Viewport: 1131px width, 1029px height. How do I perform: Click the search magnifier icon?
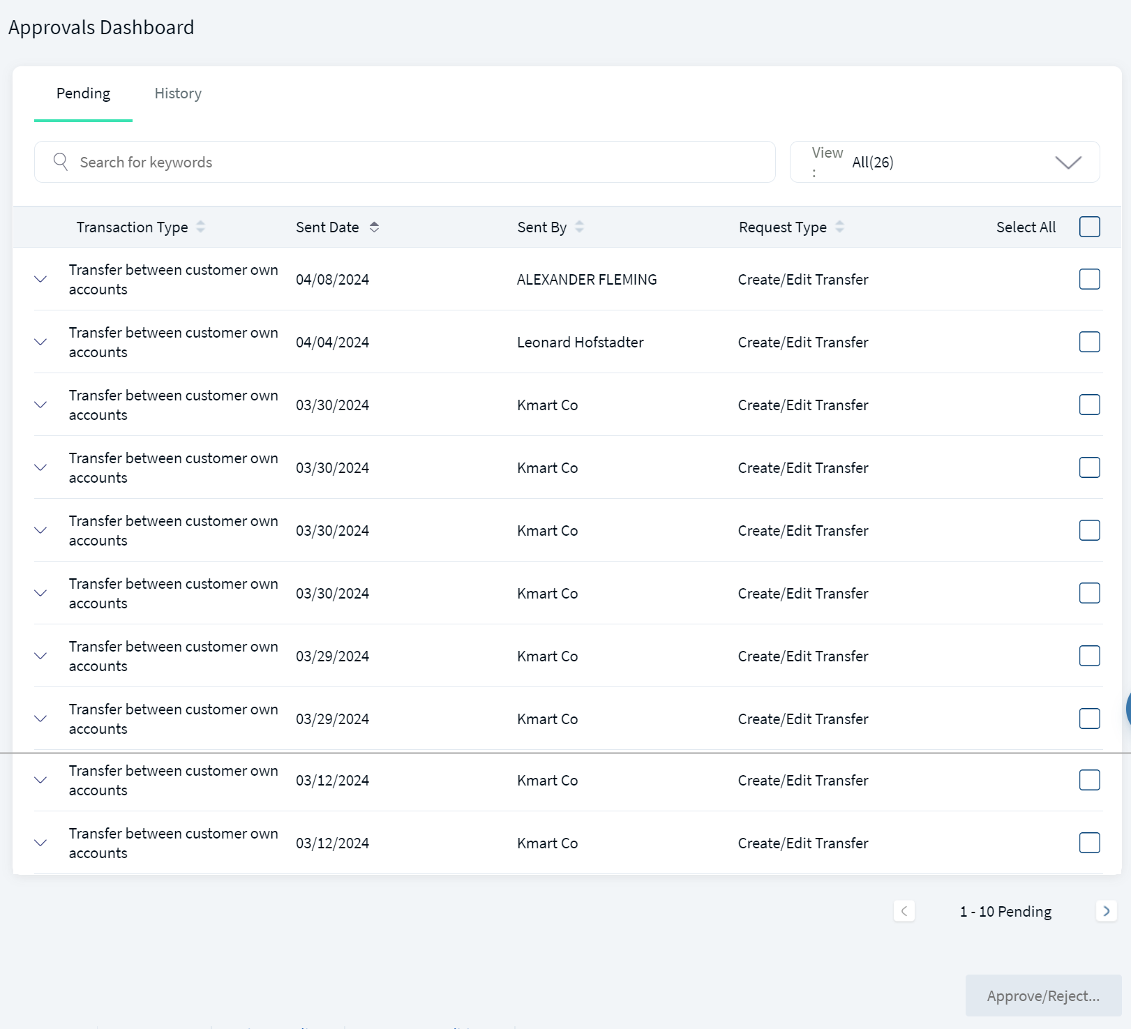[x=61, y=162]
